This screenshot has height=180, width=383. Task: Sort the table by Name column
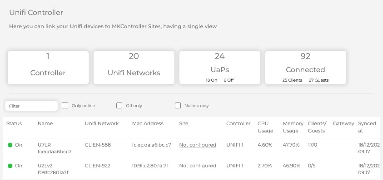click(45, 124)
